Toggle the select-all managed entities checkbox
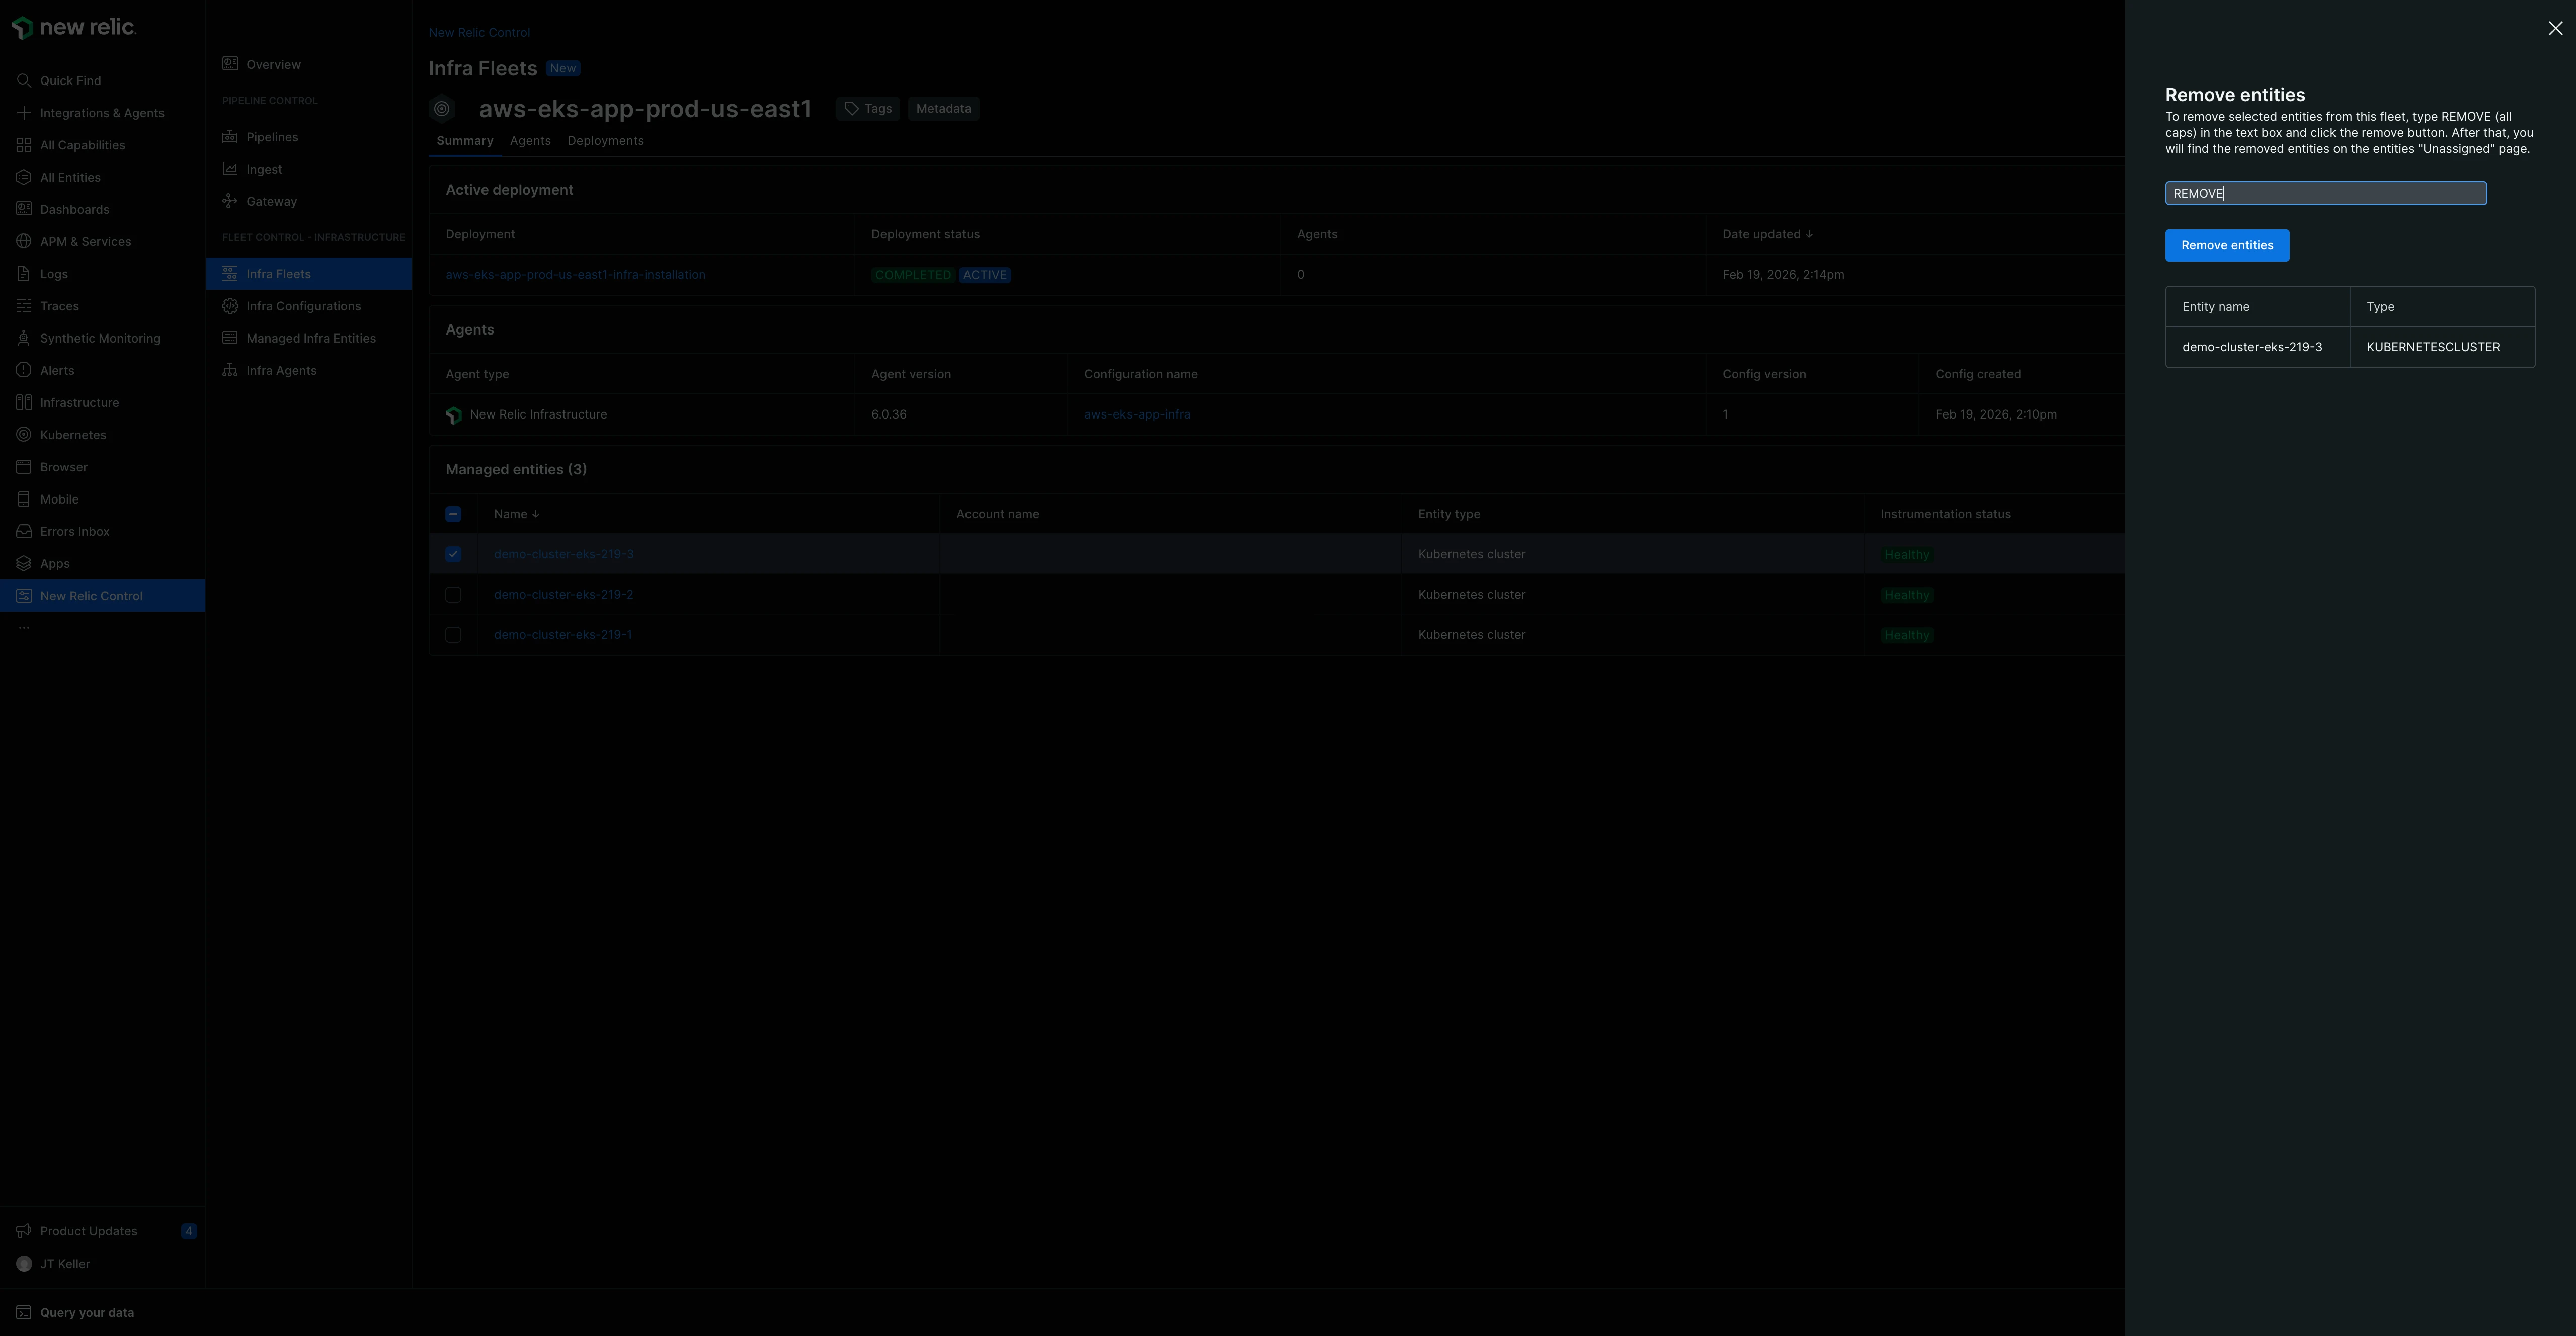2576x1336 pixels. (453, 514)
